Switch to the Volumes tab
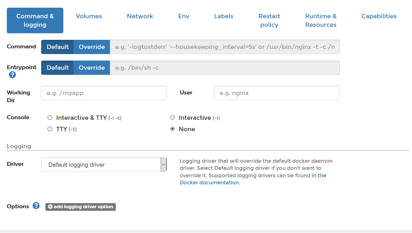Screen dimensions: 412x233 (89, 16)
